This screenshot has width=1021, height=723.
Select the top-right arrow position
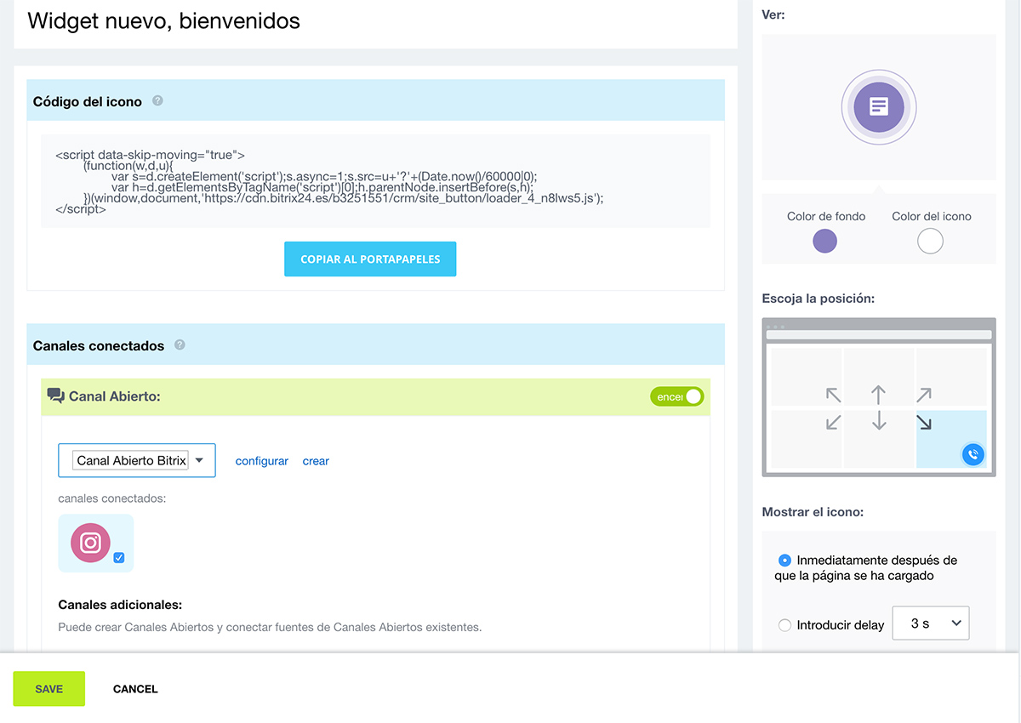click(923, 395)
